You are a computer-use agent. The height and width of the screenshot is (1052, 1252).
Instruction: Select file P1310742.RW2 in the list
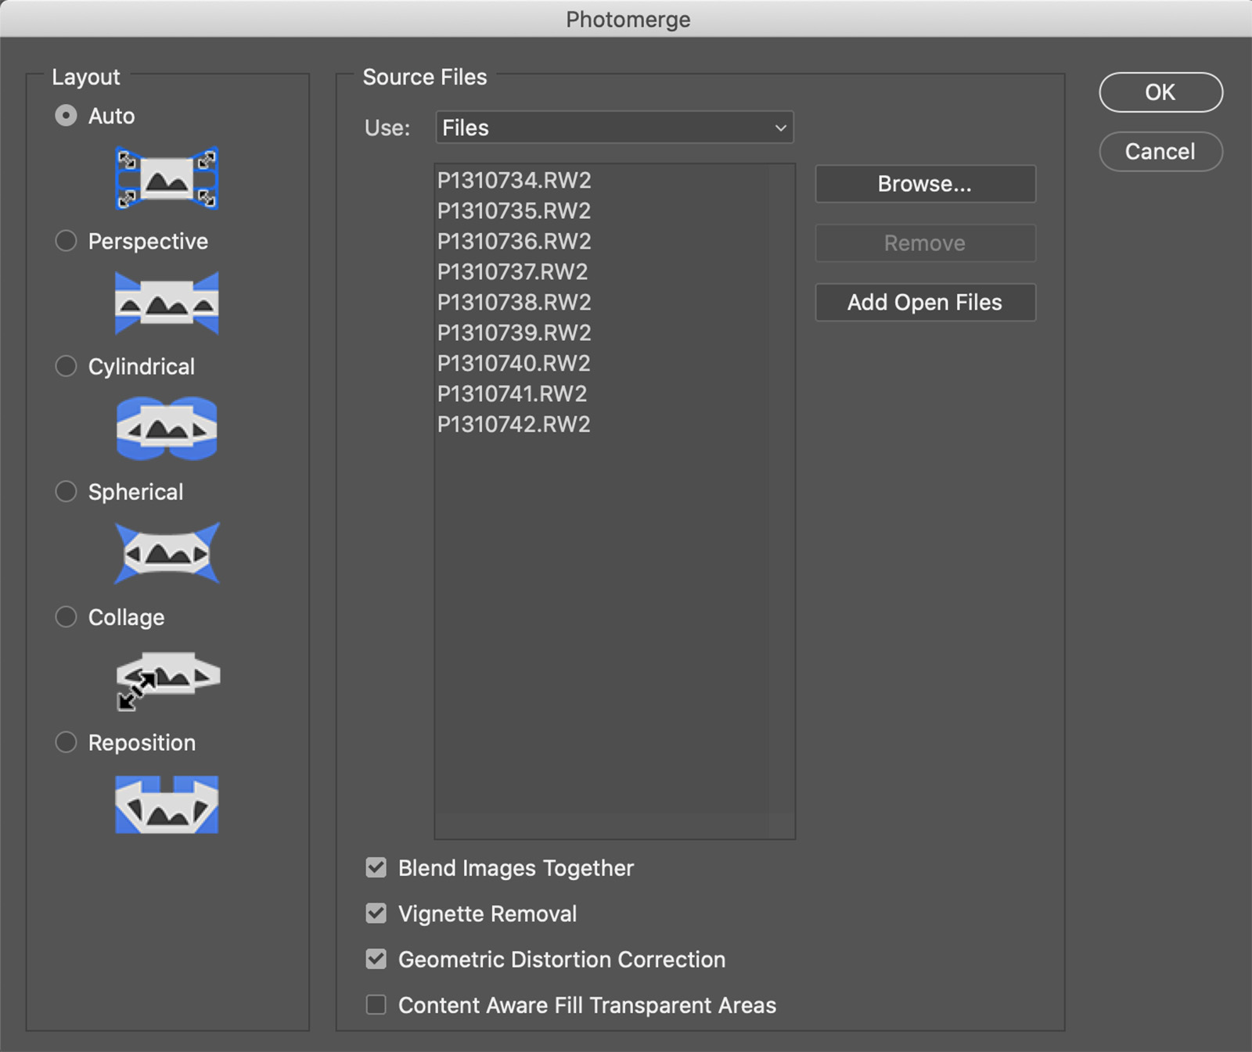pyautogui.click(x=514, y=425)
